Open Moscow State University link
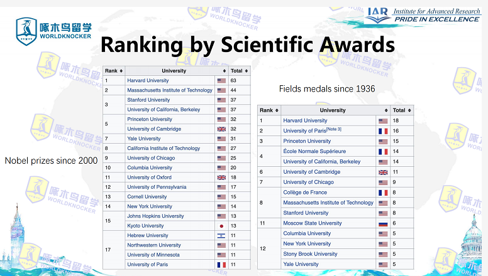Image resolution: width=488 pixels, height=276 pixels. pyautogui.click(x=313, y=223)
